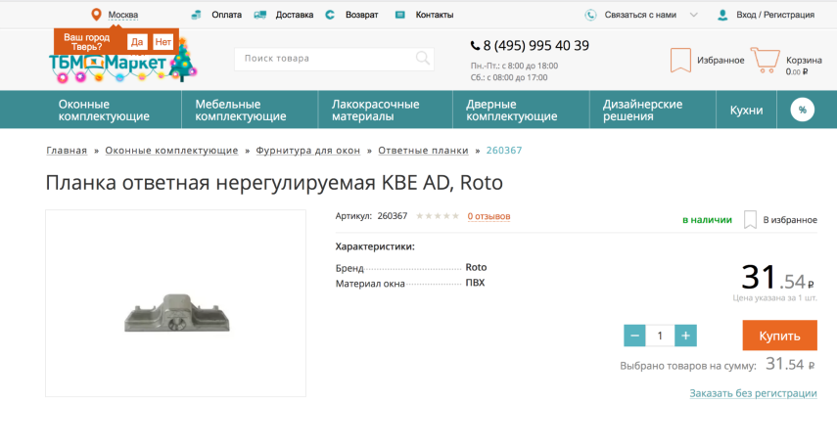Add product via В избранное text
This screenshot has height=448, width=837.
click(x=790, y=220)
